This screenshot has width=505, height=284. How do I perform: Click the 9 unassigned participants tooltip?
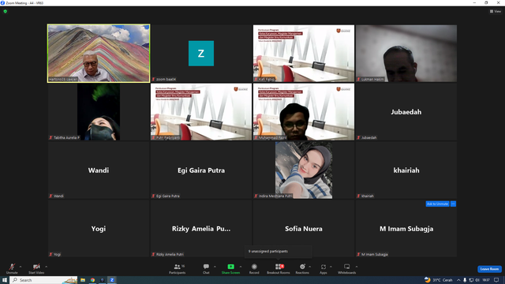pyautogui.click(x=279, y=252)
